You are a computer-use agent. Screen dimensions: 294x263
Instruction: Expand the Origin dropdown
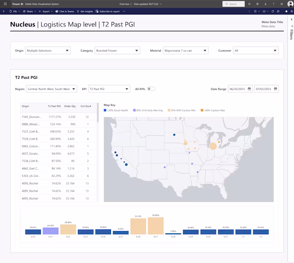click(x=48, y=51)
